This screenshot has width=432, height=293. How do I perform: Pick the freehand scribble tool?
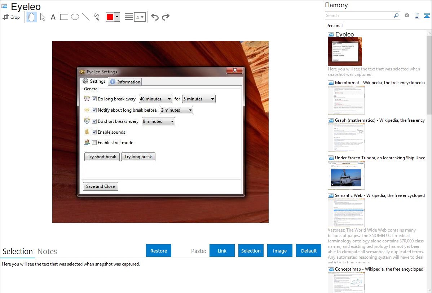point(97,17)
